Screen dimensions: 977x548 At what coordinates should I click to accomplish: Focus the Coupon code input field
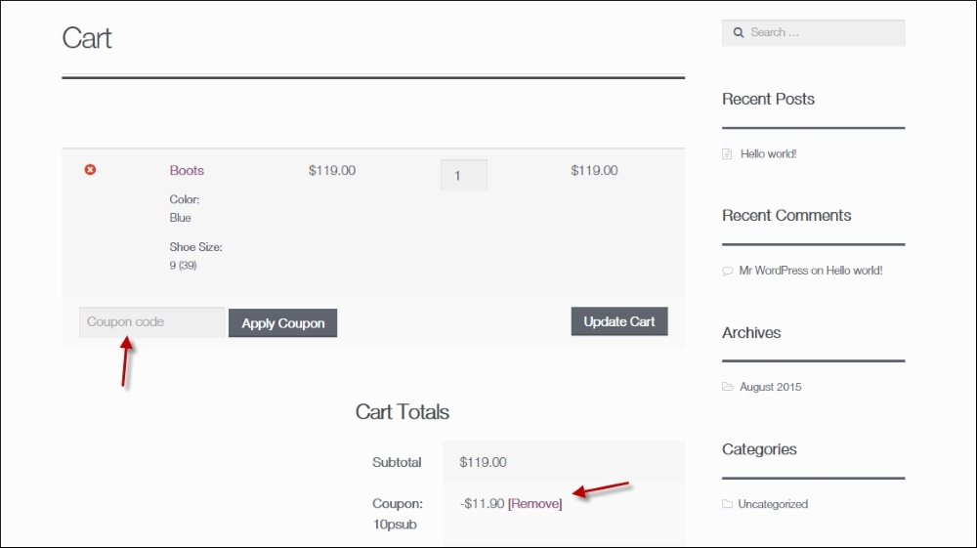pos(152,322)
